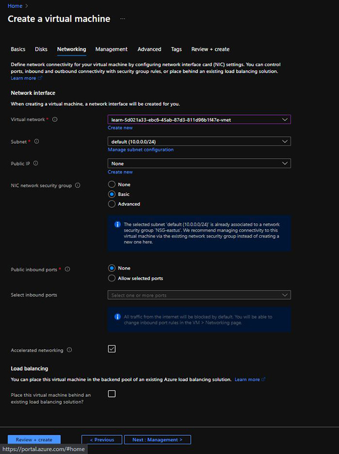This screenshot has height=454, width=339.
Task: Click the Home breadcrumb link
Action: pos(15,6)
